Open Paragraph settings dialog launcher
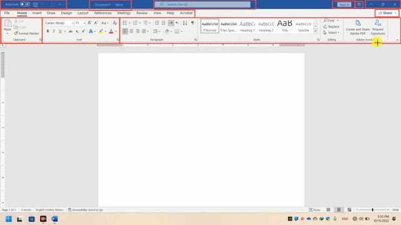 [195, 40]
